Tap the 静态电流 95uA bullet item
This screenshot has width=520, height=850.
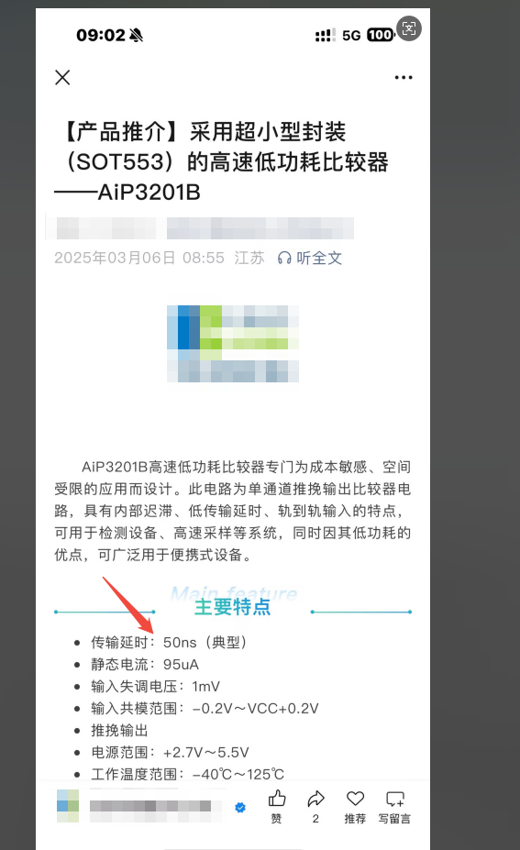[x=145, y=665]
